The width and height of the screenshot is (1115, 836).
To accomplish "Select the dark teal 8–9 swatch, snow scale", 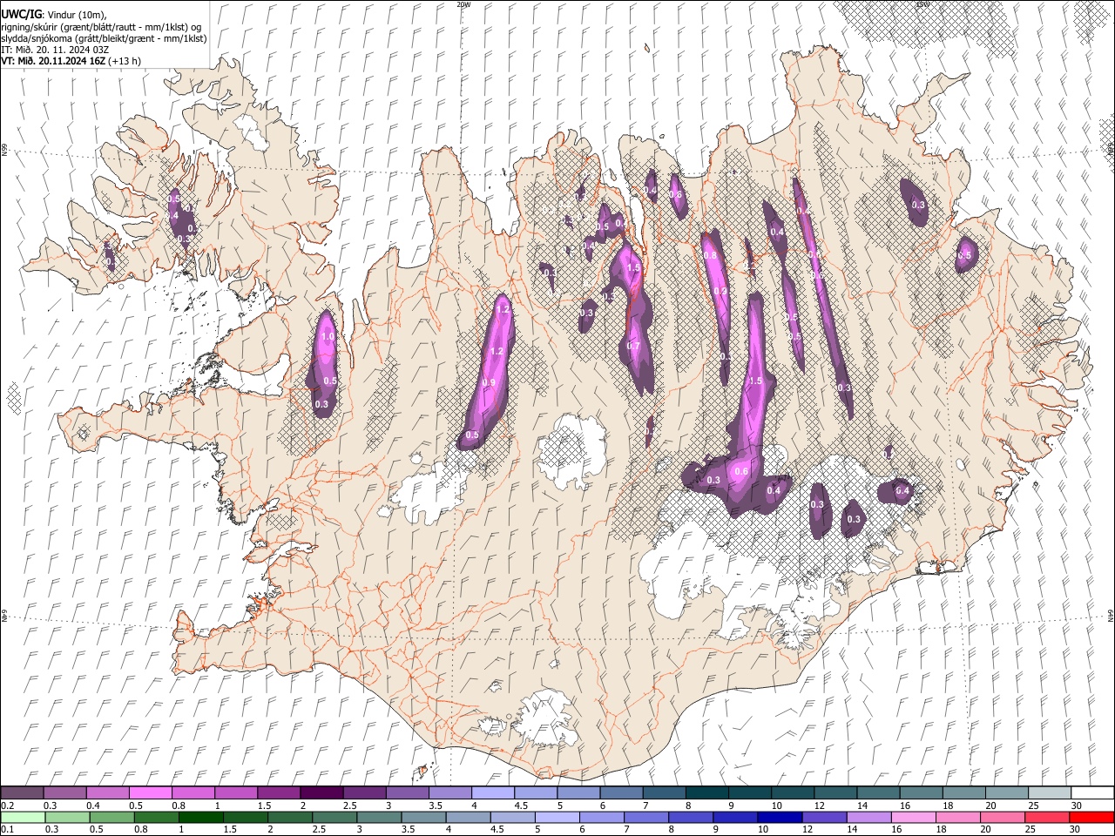I will tap(706, 792).
